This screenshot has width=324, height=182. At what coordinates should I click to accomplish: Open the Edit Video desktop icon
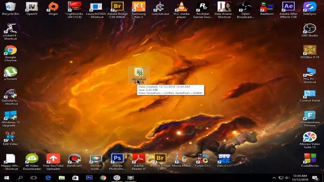coord(10,138)
